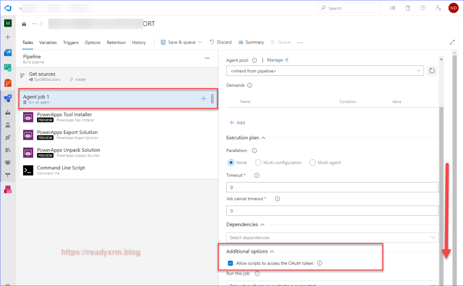This screenshot has width=464, height=286.
Task: Select the Multi-configuration parallelism option
Action: point(259,163)
